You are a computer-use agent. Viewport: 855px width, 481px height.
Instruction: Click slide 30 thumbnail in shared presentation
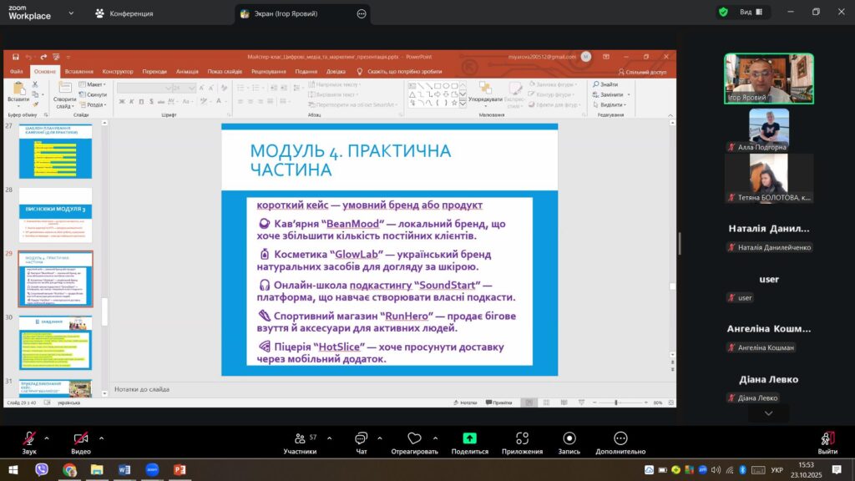[x=56, y=343]
